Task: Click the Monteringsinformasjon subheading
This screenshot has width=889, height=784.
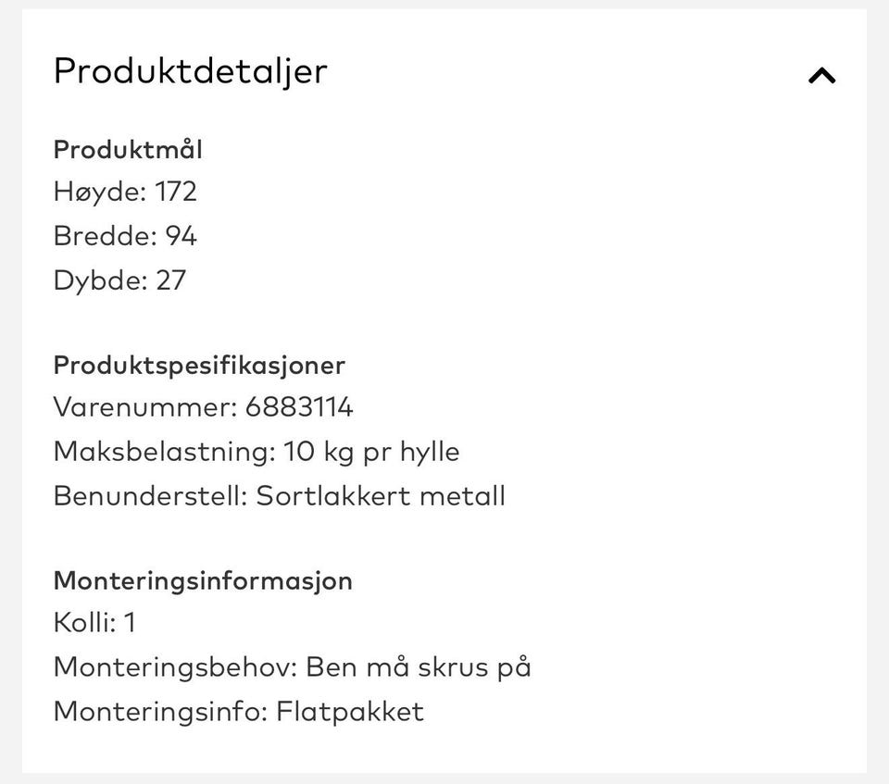Action: coord(203,580)
